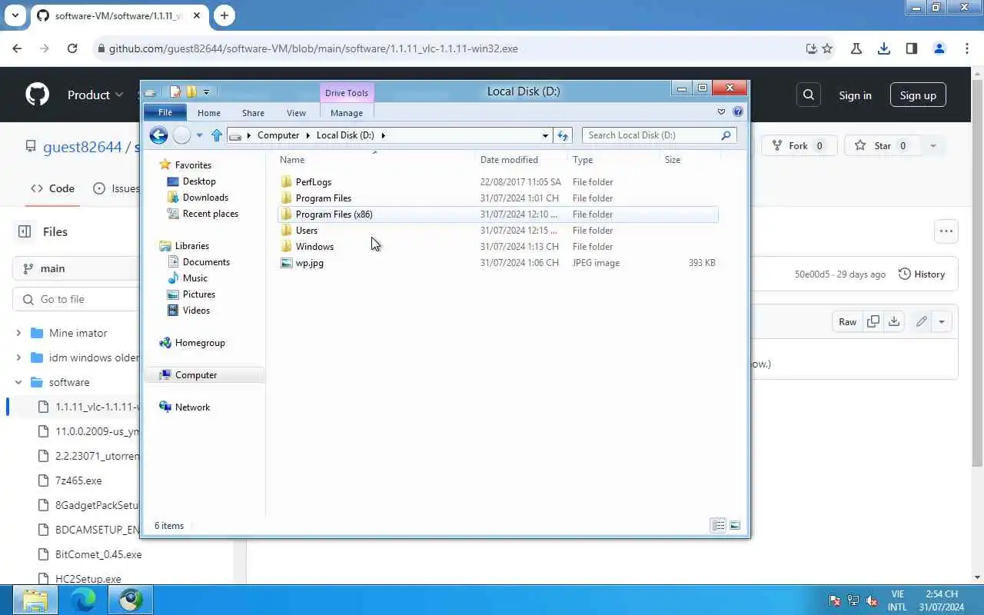The image size is (984, 615).
Task: Star the repository
Action: pos(883,146)
